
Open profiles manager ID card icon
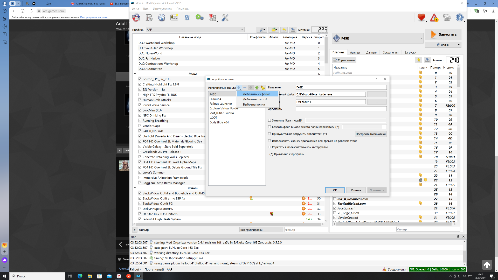(x=174, y=18)
